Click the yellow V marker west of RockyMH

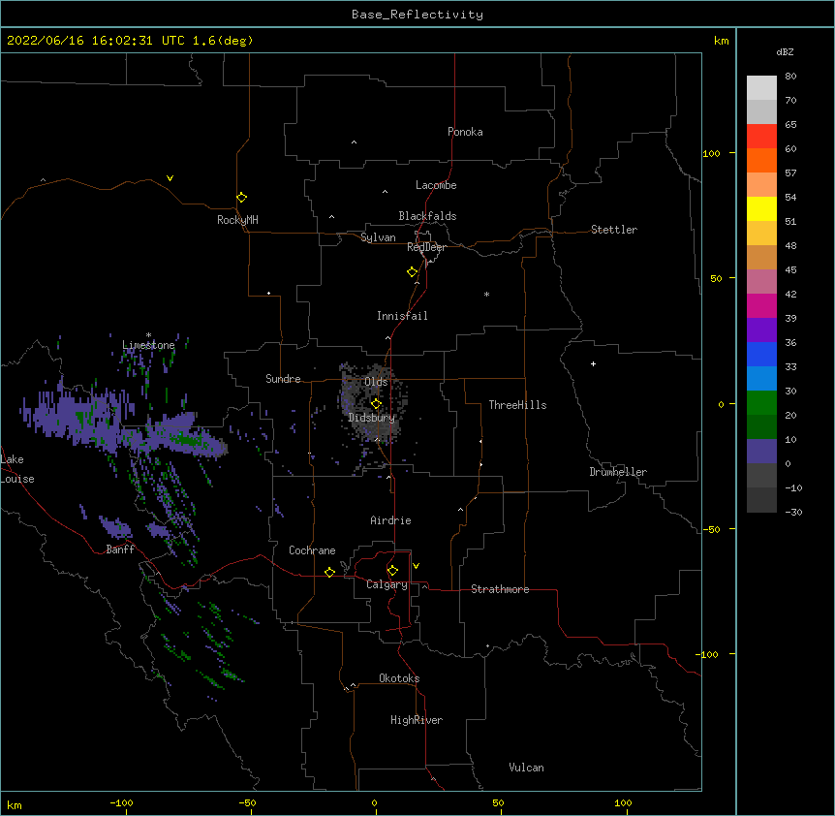point(170,178)
